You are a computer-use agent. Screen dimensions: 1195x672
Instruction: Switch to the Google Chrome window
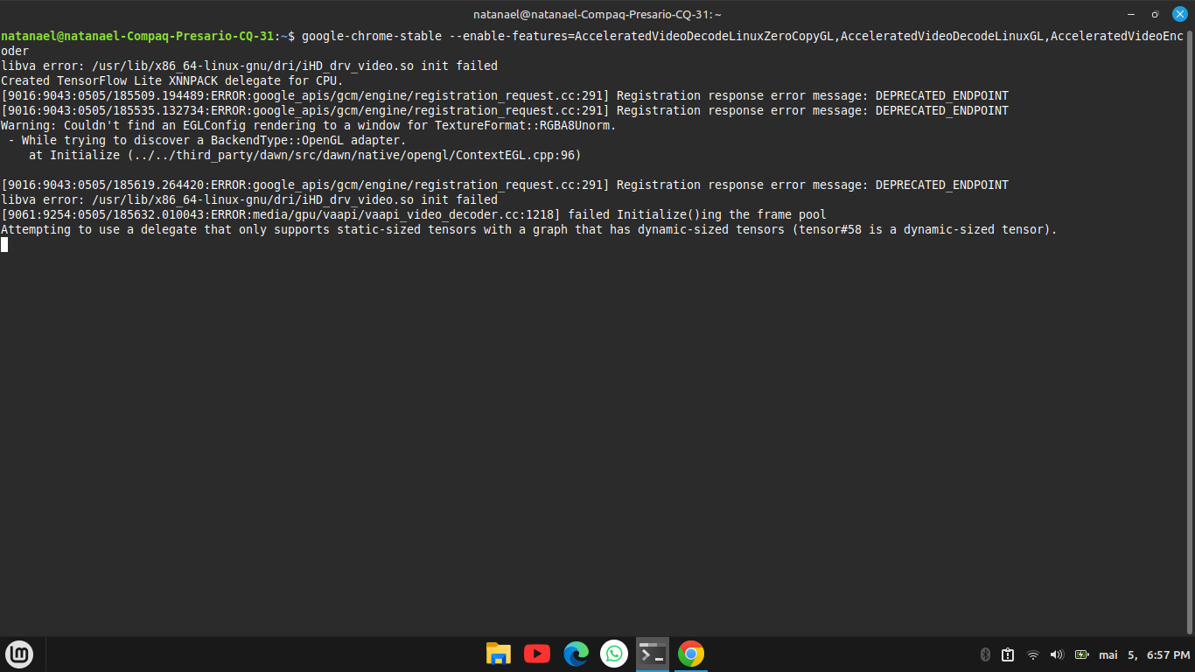(691, 654)
